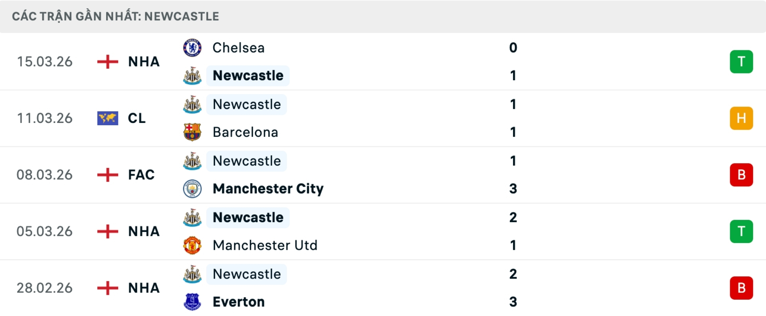Screen dimensions: 766x316
Task: Click the Everton club crest icon
Action: 192,302
